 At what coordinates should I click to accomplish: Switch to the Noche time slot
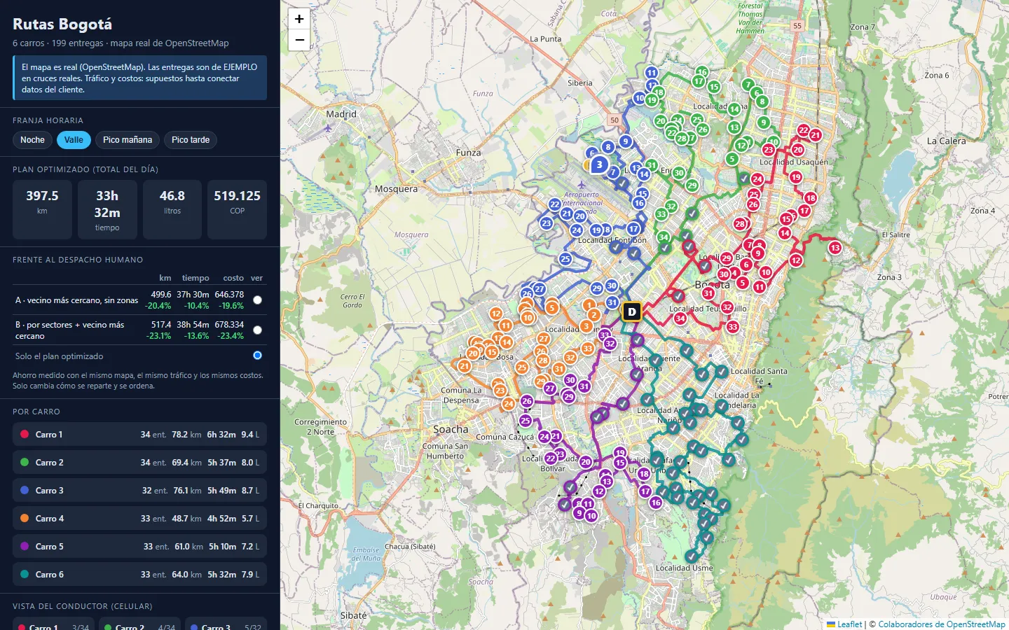tap(32, 140)
